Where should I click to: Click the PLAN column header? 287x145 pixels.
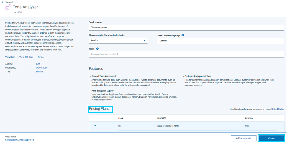[x=121, y=118]
